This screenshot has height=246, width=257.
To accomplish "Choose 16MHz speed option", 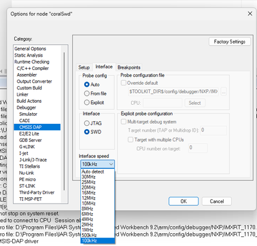I will 98,193.
